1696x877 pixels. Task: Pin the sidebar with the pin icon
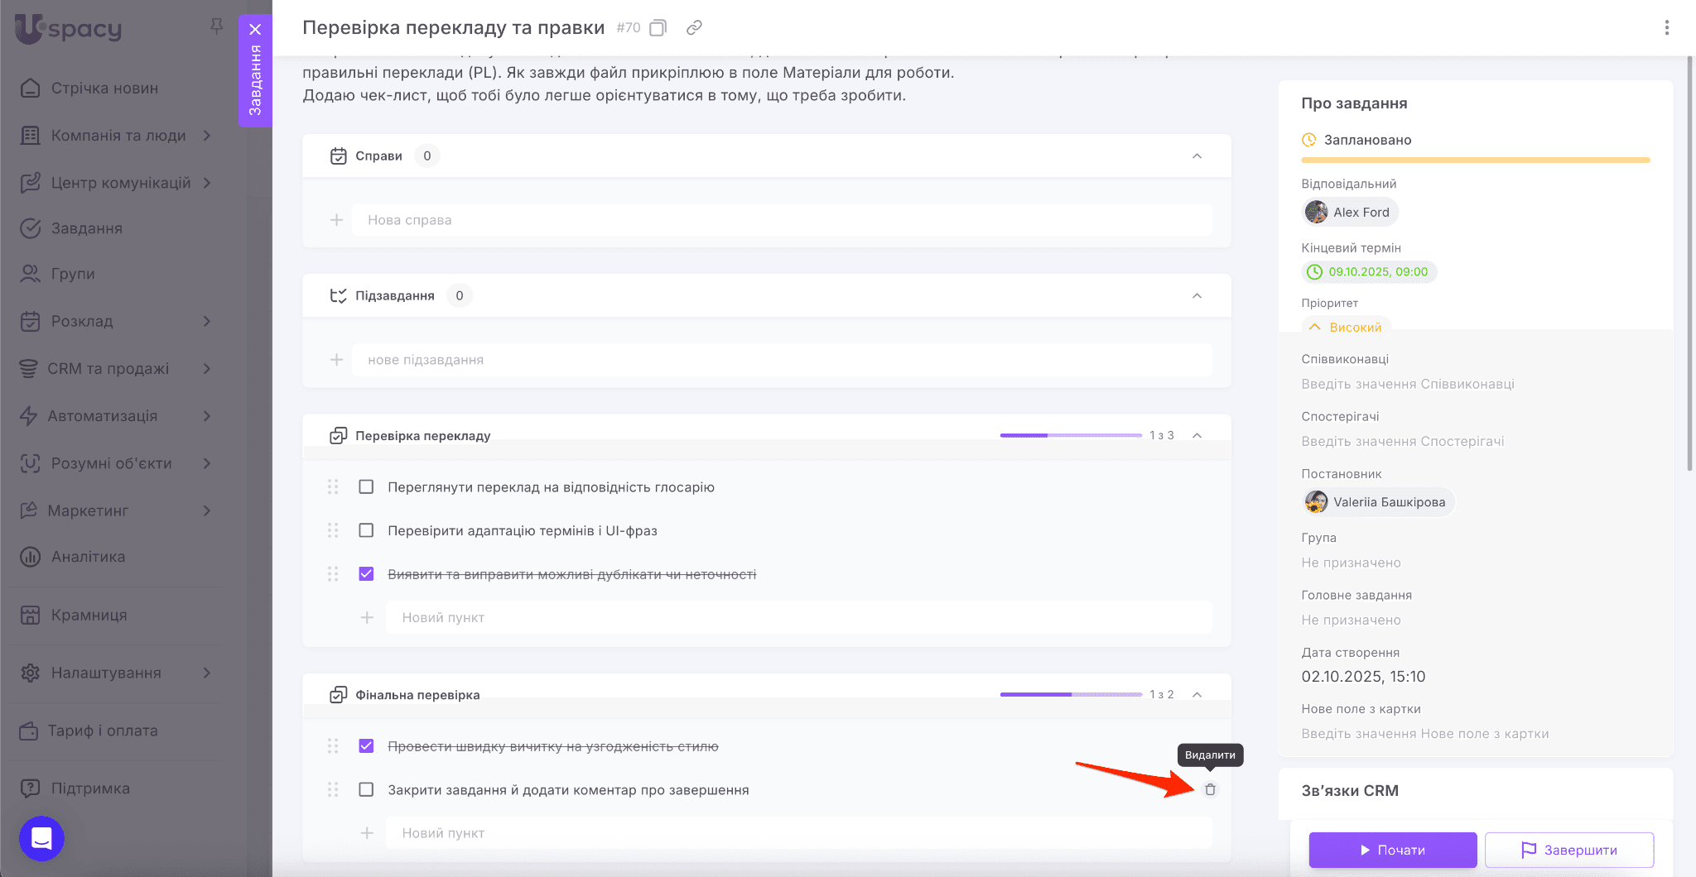tap(217, 26)
